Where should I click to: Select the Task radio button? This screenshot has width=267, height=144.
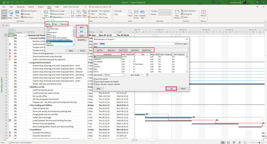(x=53, y=24)
